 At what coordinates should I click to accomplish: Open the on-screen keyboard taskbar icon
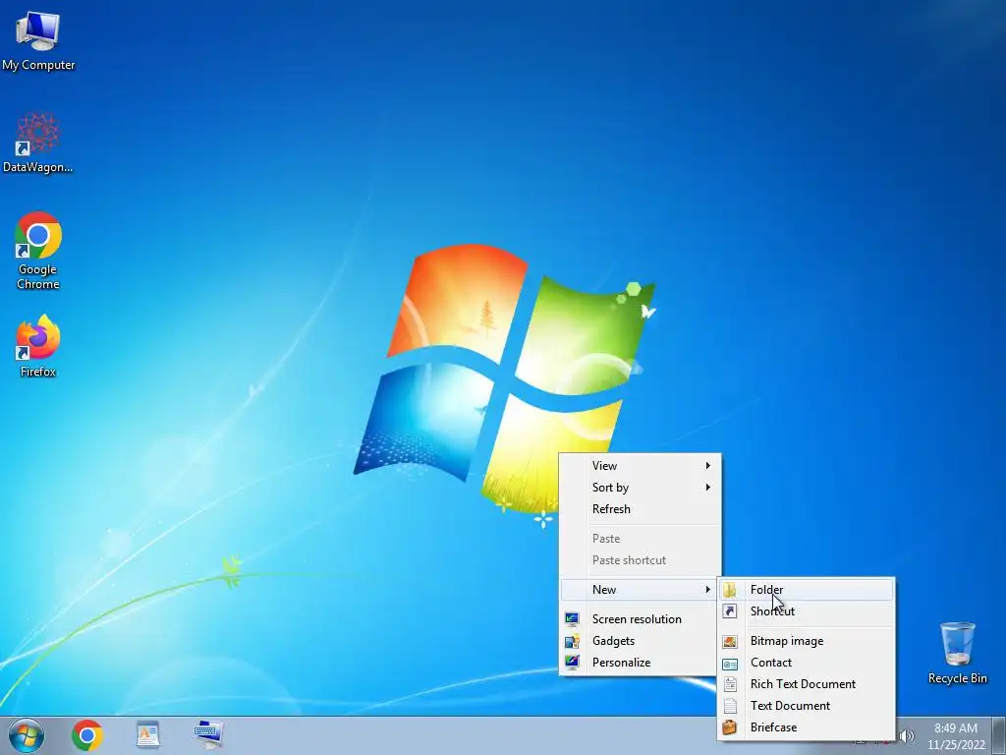(x=208, y=735)
